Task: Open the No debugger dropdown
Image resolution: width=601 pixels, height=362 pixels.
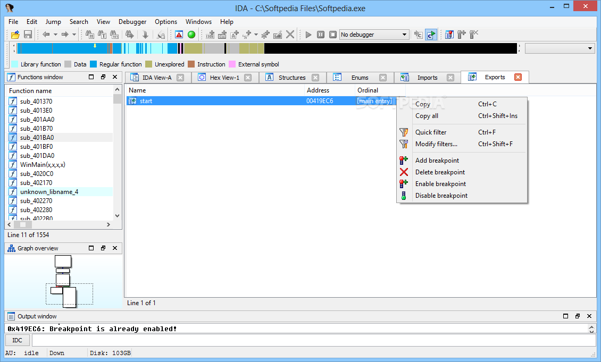Action: [374, 35]
